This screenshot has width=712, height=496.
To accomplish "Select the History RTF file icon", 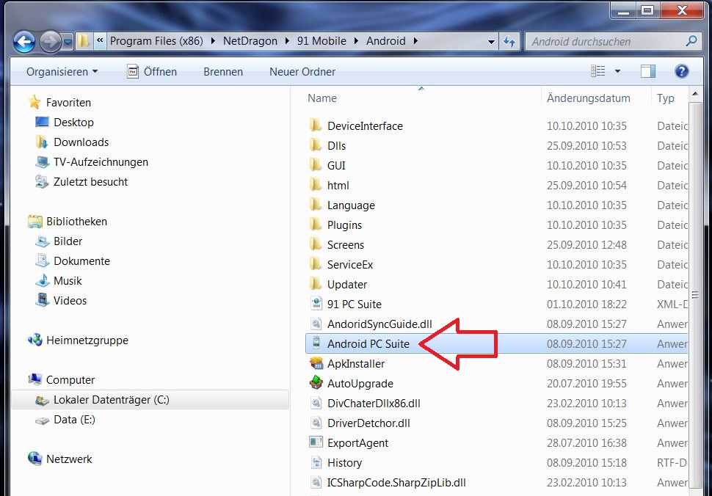I will [x=316, y=462].
